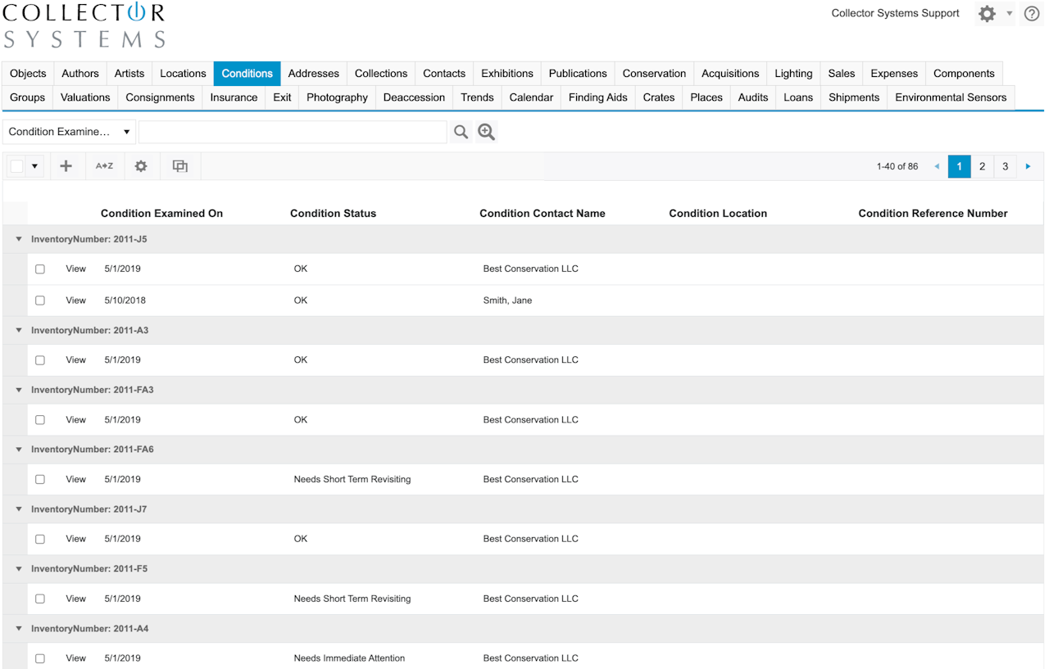Collapse the InventoryNumber 2011-F5 group
The width and height of the screenshot is (1049, 669).
tap(19, 568)
